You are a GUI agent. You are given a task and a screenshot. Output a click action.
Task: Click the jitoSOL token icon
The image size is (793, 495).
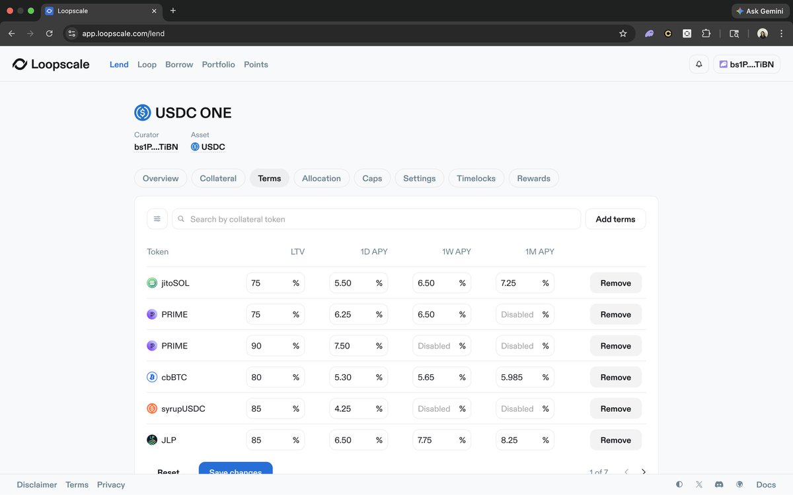pos(152,283)
